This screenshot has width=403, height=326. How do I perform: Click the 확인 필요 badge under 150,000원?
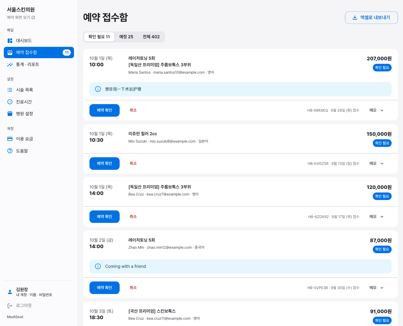[382, 143]
